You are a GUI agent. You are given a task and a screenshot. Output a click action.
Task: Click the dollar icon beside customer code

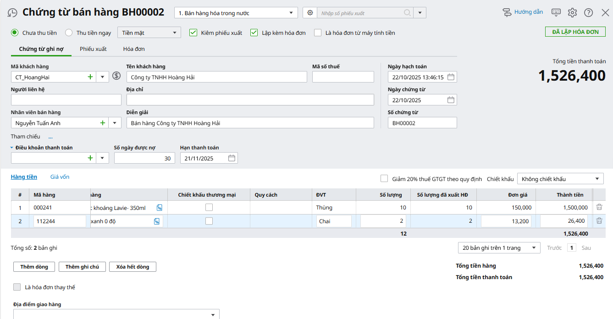coord(116,76)
